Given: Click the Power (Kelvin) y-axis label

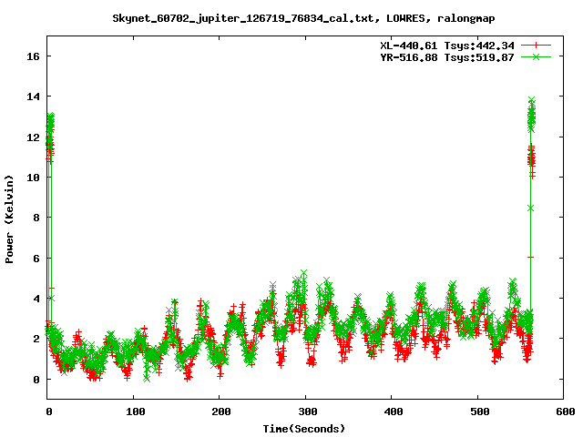Looking at the screenshot, I should pos(9,219).
